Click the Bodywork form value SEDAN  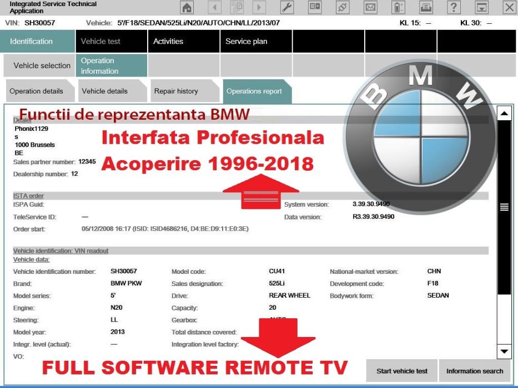click(x=438, y=295)
